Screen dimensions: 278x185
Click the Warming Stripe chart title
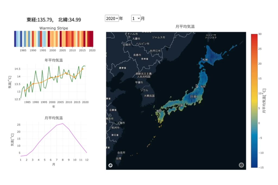click(x=54, y=28)
